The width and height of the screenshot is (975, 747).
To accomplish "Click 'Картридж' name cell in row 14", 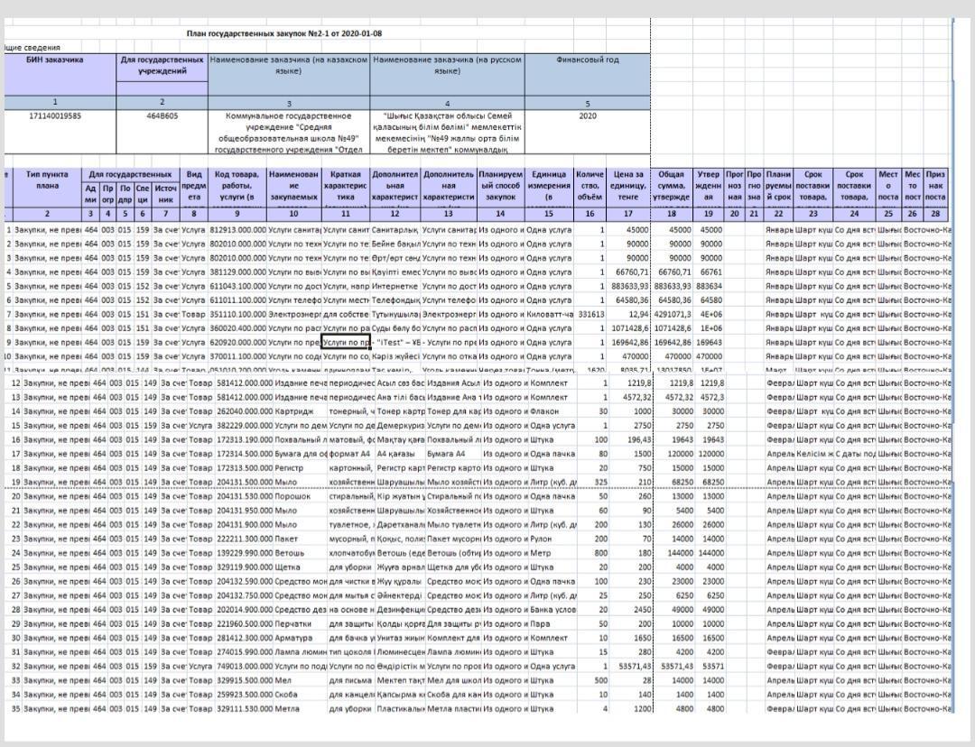I will pos(301,411).
